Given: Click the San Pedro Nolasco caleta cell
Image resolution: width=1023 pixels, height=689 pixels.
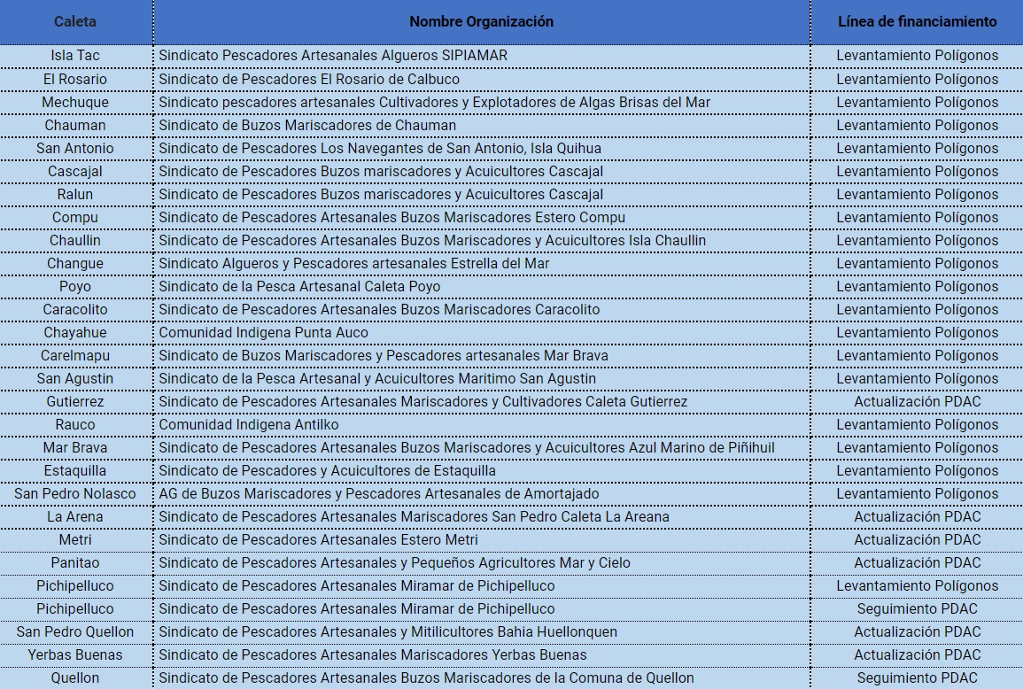Looking at the screenshot, I should coord(75,494).
